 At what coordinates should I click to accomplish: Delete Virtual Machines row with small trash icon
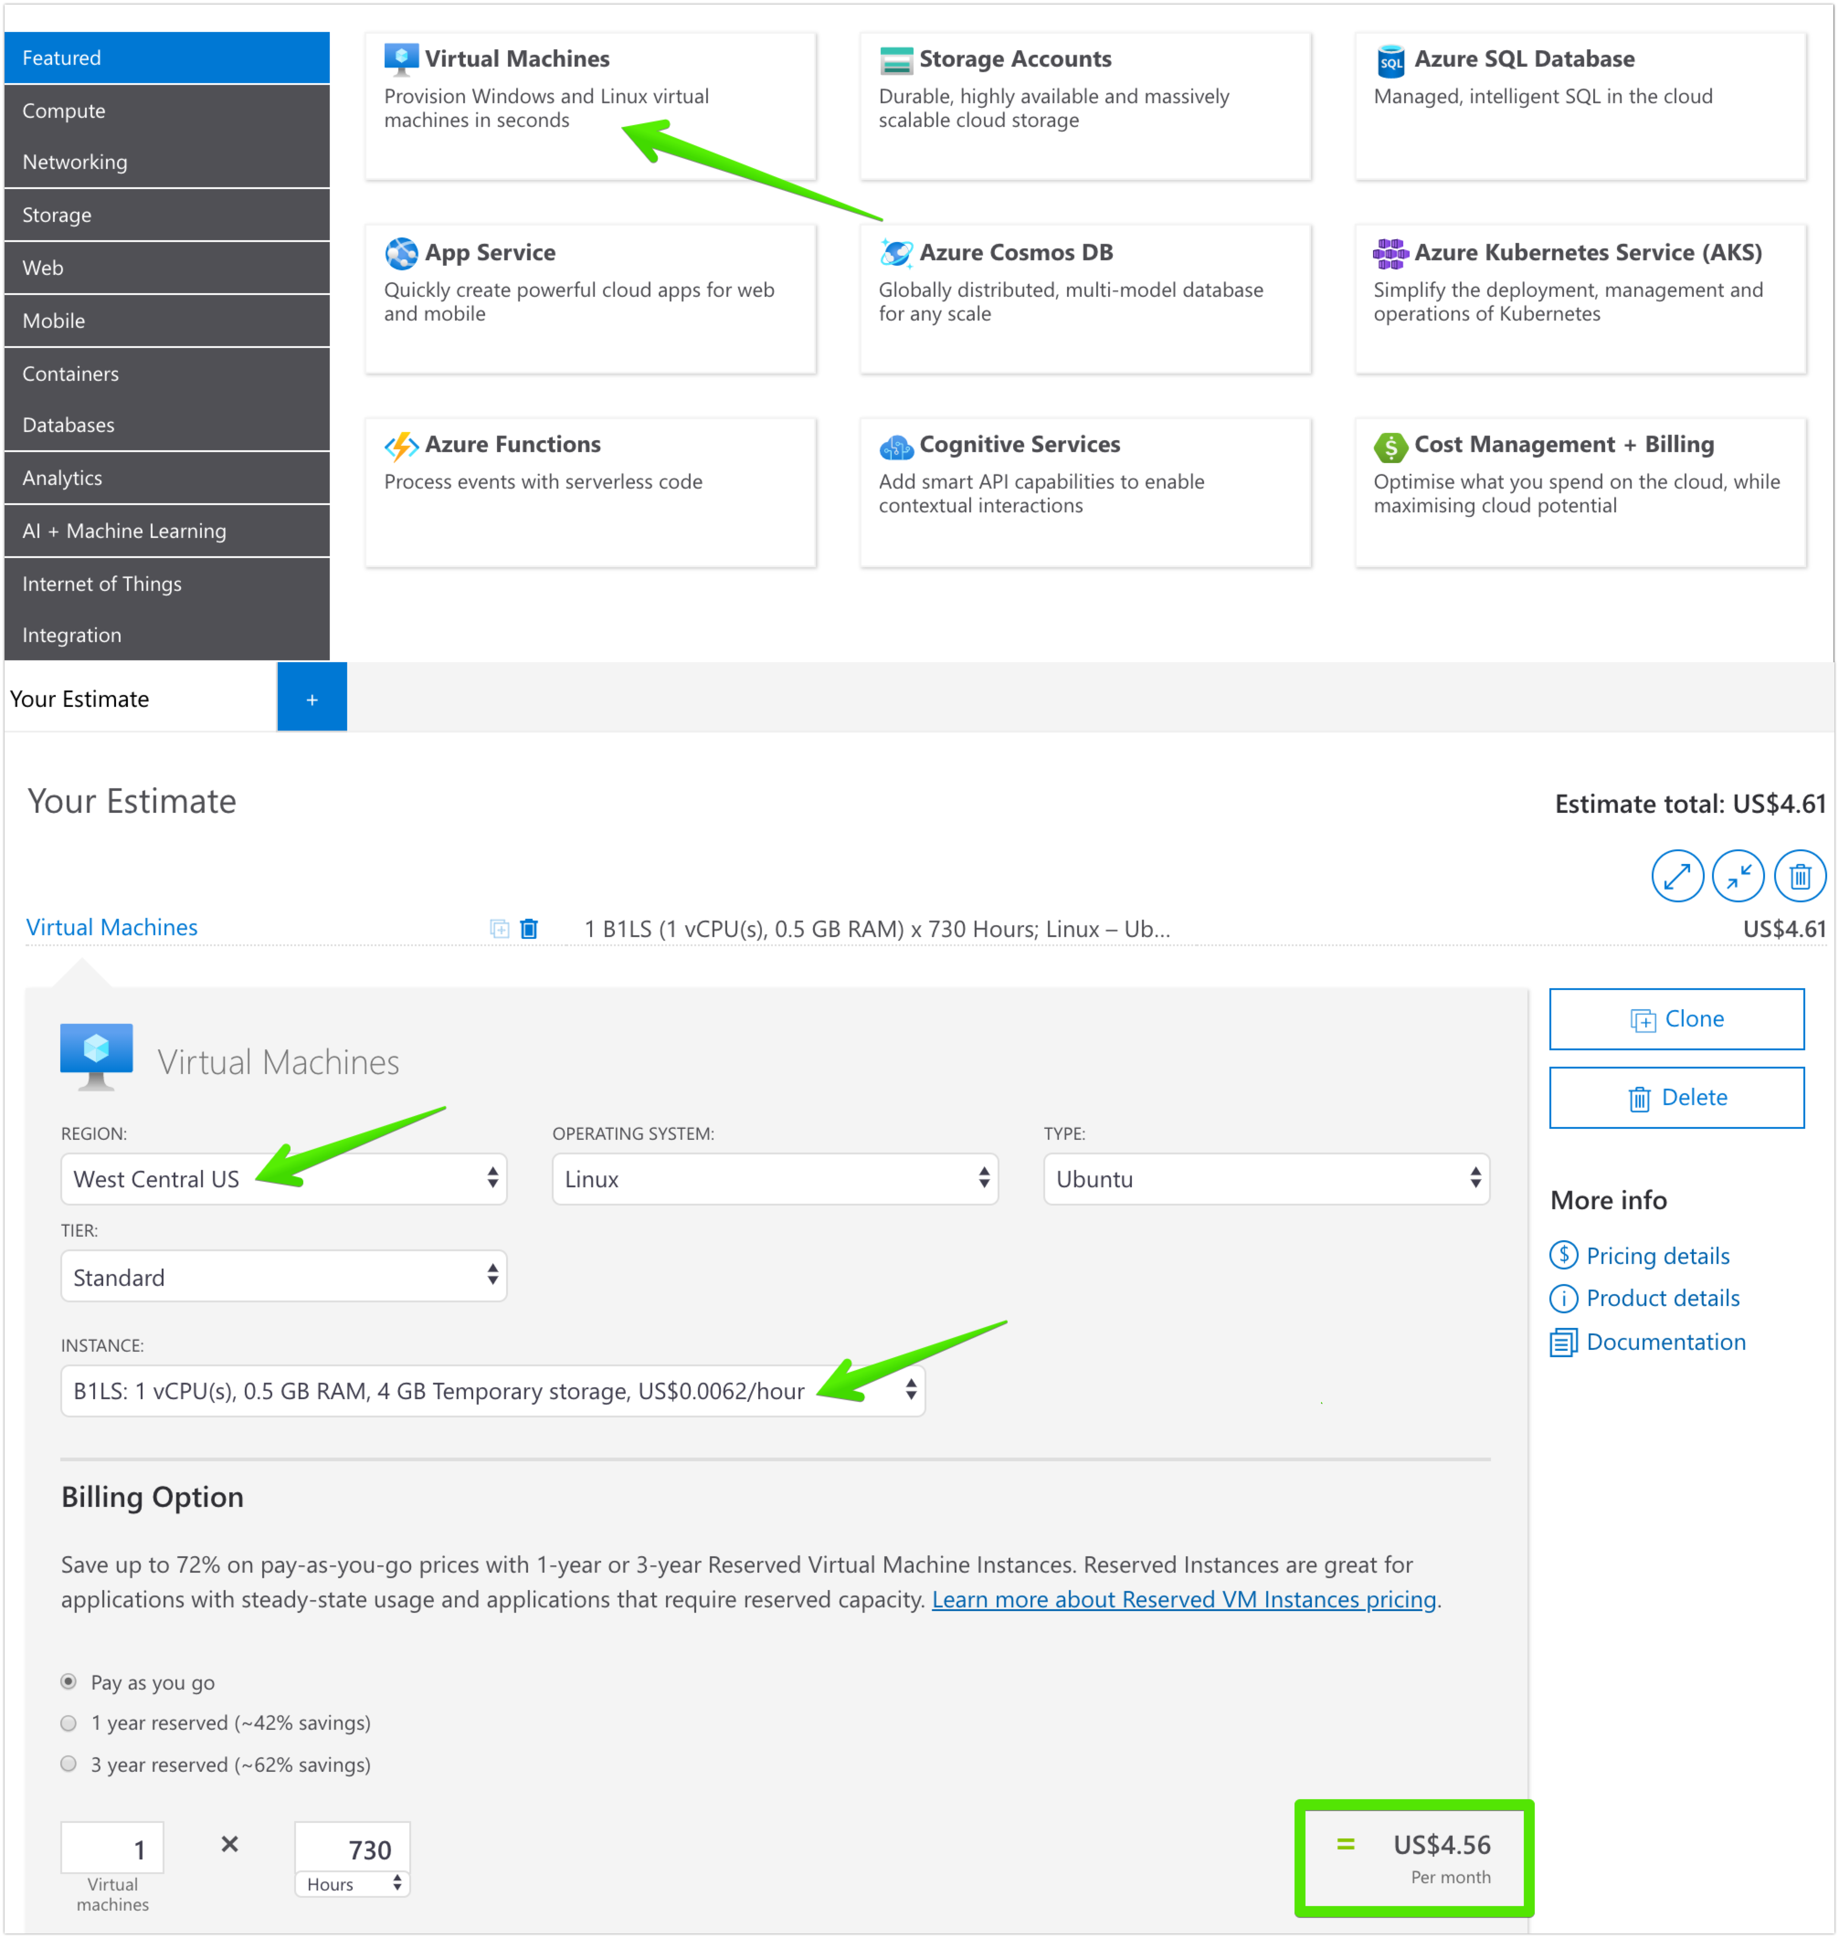point(528,928)
